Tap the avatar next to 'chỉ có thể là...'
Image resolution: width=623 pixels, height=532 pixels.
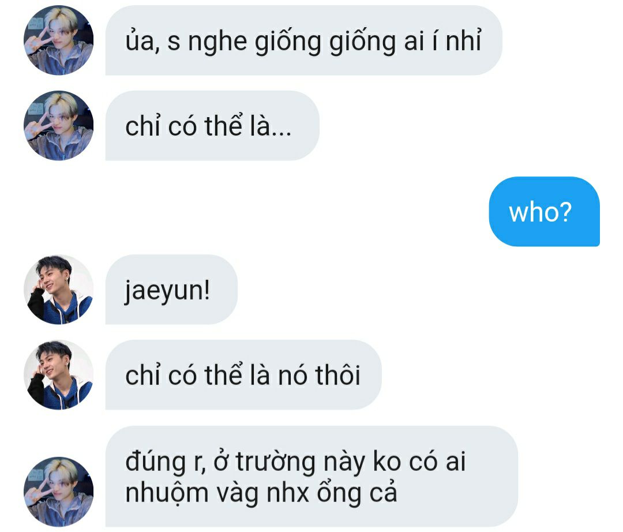[x=58, y=126]
